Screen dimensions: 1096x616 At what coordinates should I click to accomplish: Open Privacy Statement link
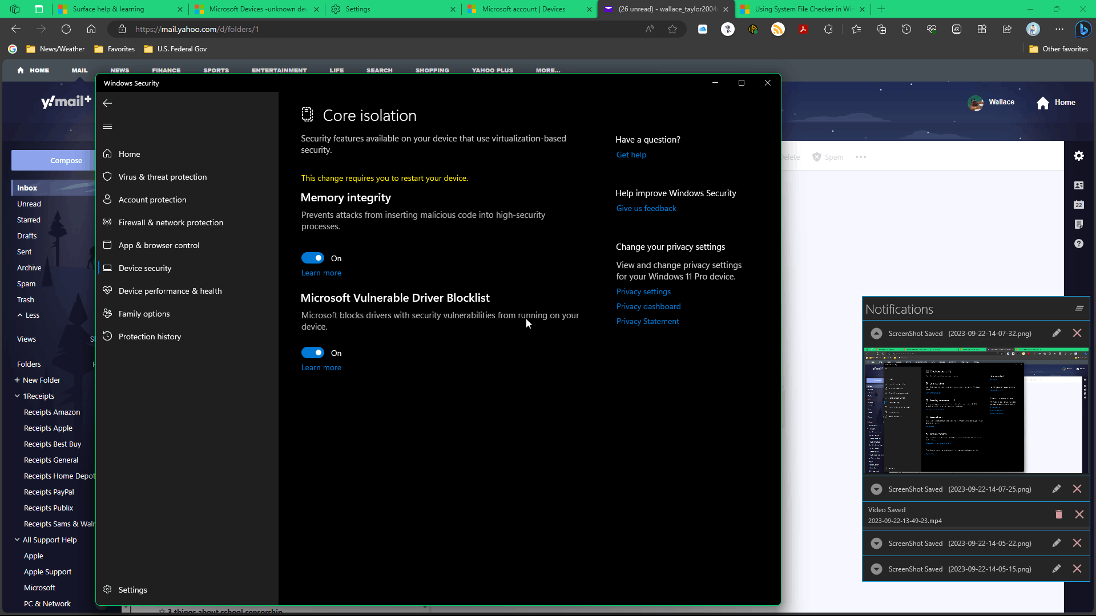(x=648, y=321)
